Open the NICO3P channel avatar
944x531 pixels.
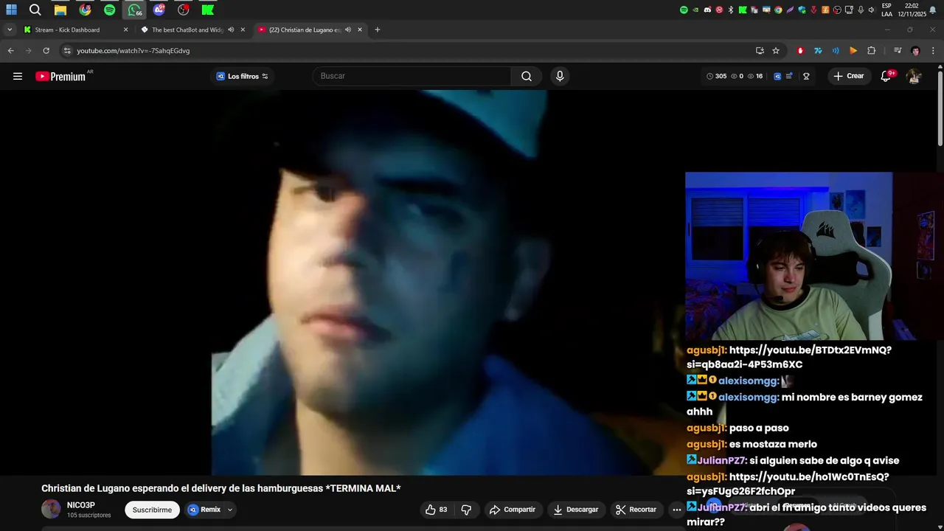(x=51, y=509)
